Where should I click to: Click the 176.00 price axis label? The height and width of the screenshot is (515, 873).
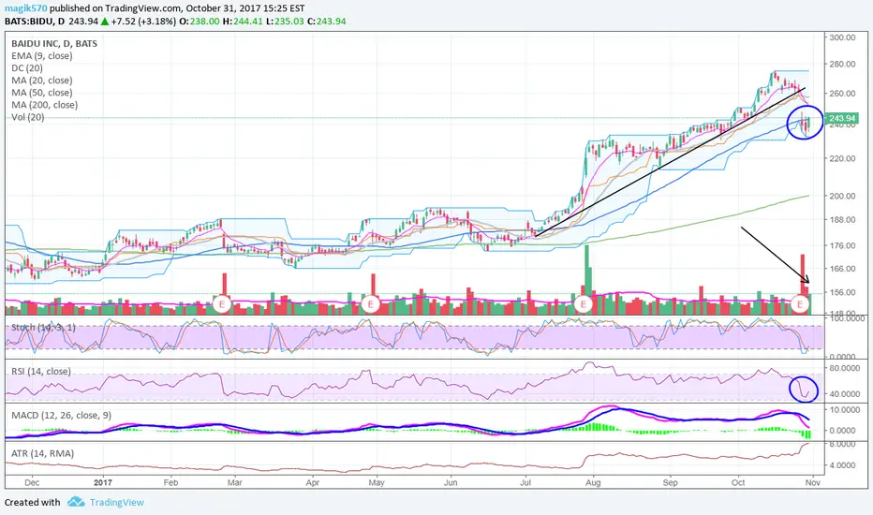click(x=842, y=245)
